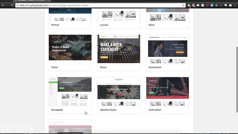This screenshot has width=238, height=134.
Task: Select the Uptown Style theme preview
Action: click(119, 91)
